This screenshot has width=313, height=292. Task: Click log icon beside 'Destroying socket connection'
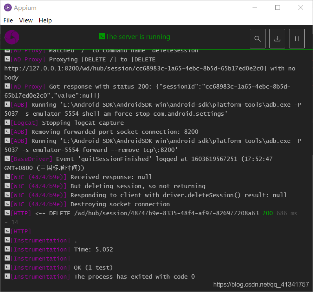point(7,203)
